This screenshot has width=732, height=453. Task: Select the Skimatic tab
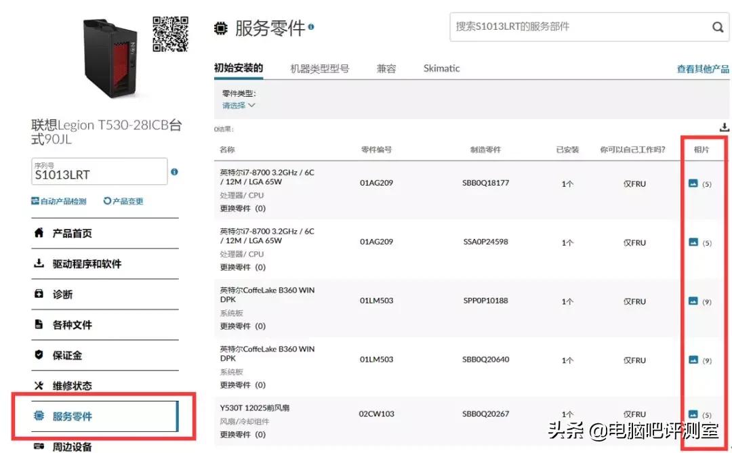pyautogui.click(x=441, y=68)
